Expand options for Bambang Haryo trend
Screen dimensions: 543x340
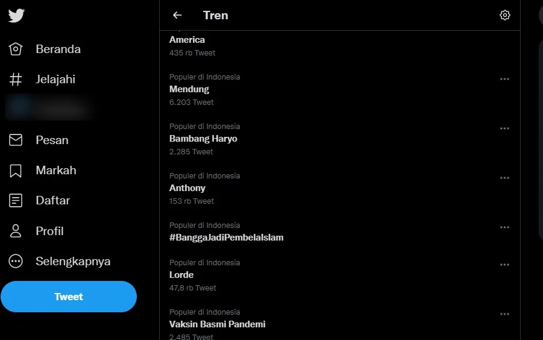(504, 128)
